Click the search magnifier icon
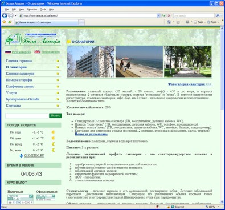This screenshot has height=210, width=225. (x=218, y=15)
